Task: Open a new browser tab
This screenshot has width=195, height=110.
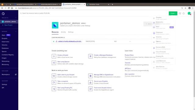Action: [x=112, y=4]
